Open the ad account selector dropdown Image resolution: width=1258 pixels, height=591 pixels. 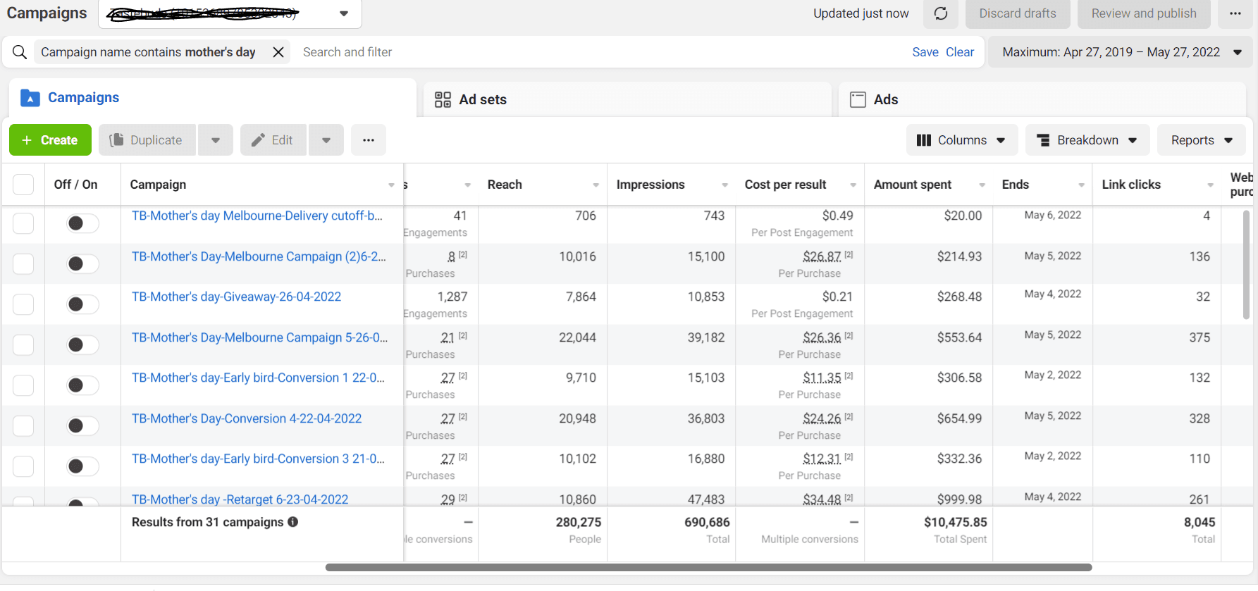[230, 13]
